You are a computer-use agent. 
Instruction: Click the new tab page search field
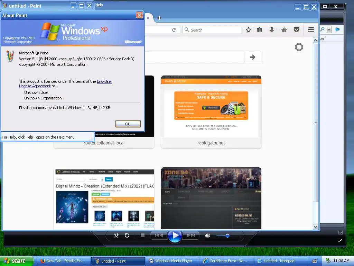194,57
